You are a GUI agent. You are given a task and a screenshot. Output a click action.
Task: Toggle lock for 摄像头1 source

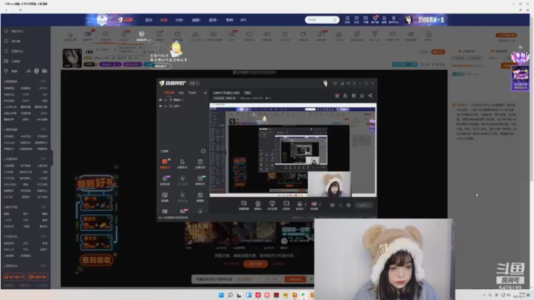(x=166, y=100)
